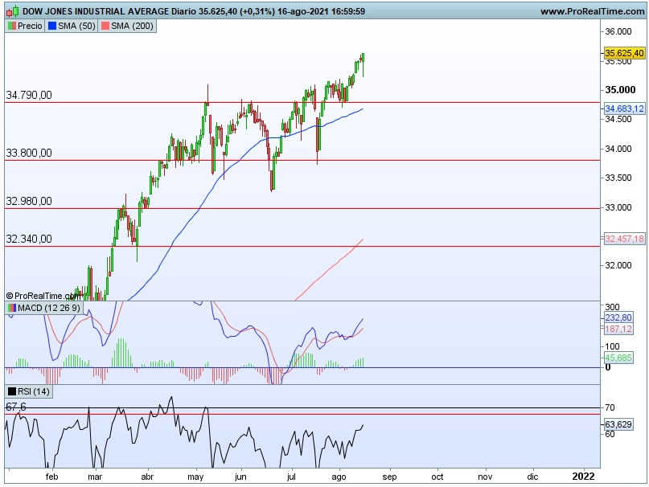Click the MACD indicator legend icon
Viewport: 649px width, 487px height.
tap(12, 309)
